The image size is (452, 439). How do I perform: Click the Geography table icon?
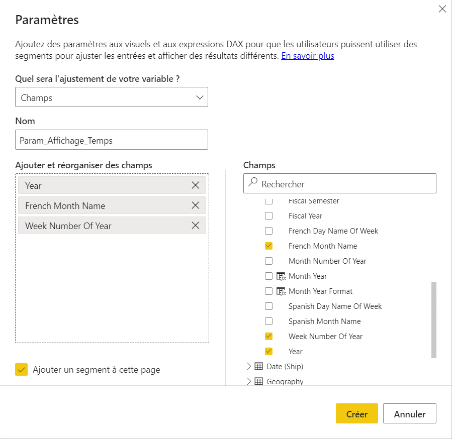tap(258, 381)
